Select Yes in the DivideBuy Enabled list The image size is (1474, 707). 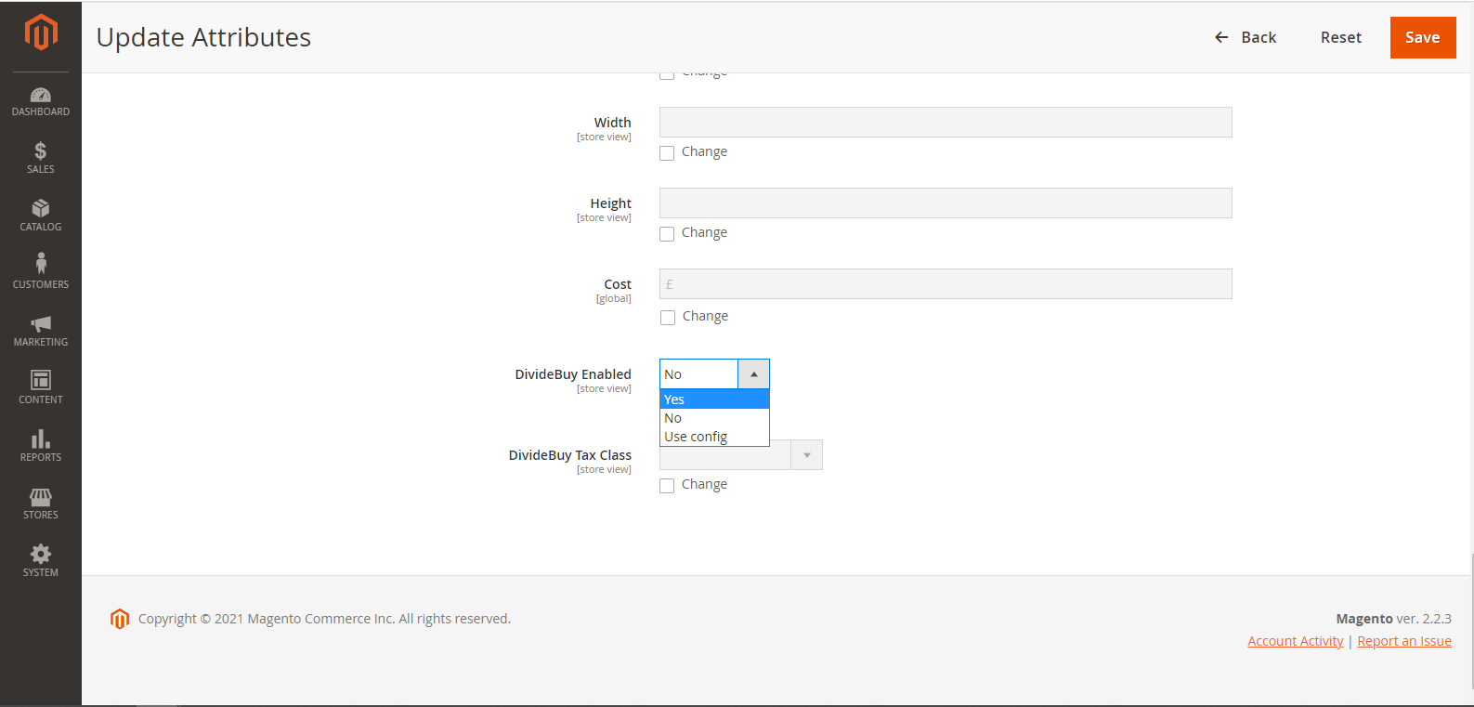[x=713, y=399]
